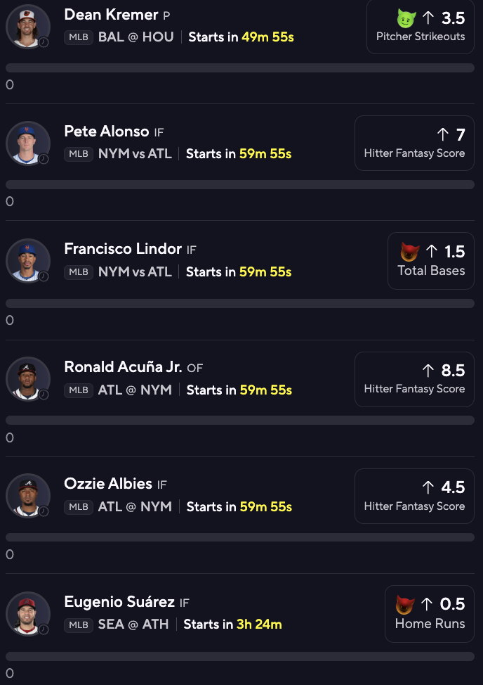Click the clock badge on Ronald Acuña Jr.'s avatar

[44, 395]
